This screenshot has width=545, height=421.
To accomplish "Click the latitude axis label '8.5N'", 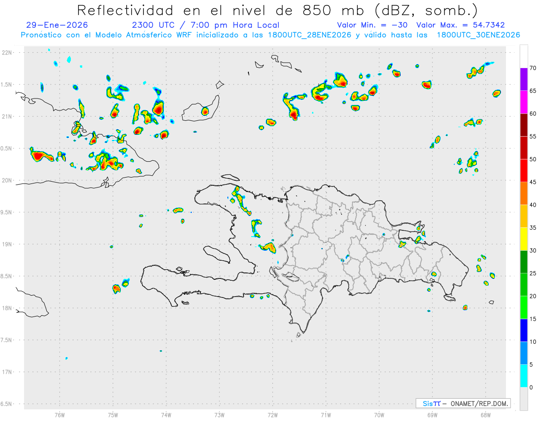I will click(x=7, y=276).
